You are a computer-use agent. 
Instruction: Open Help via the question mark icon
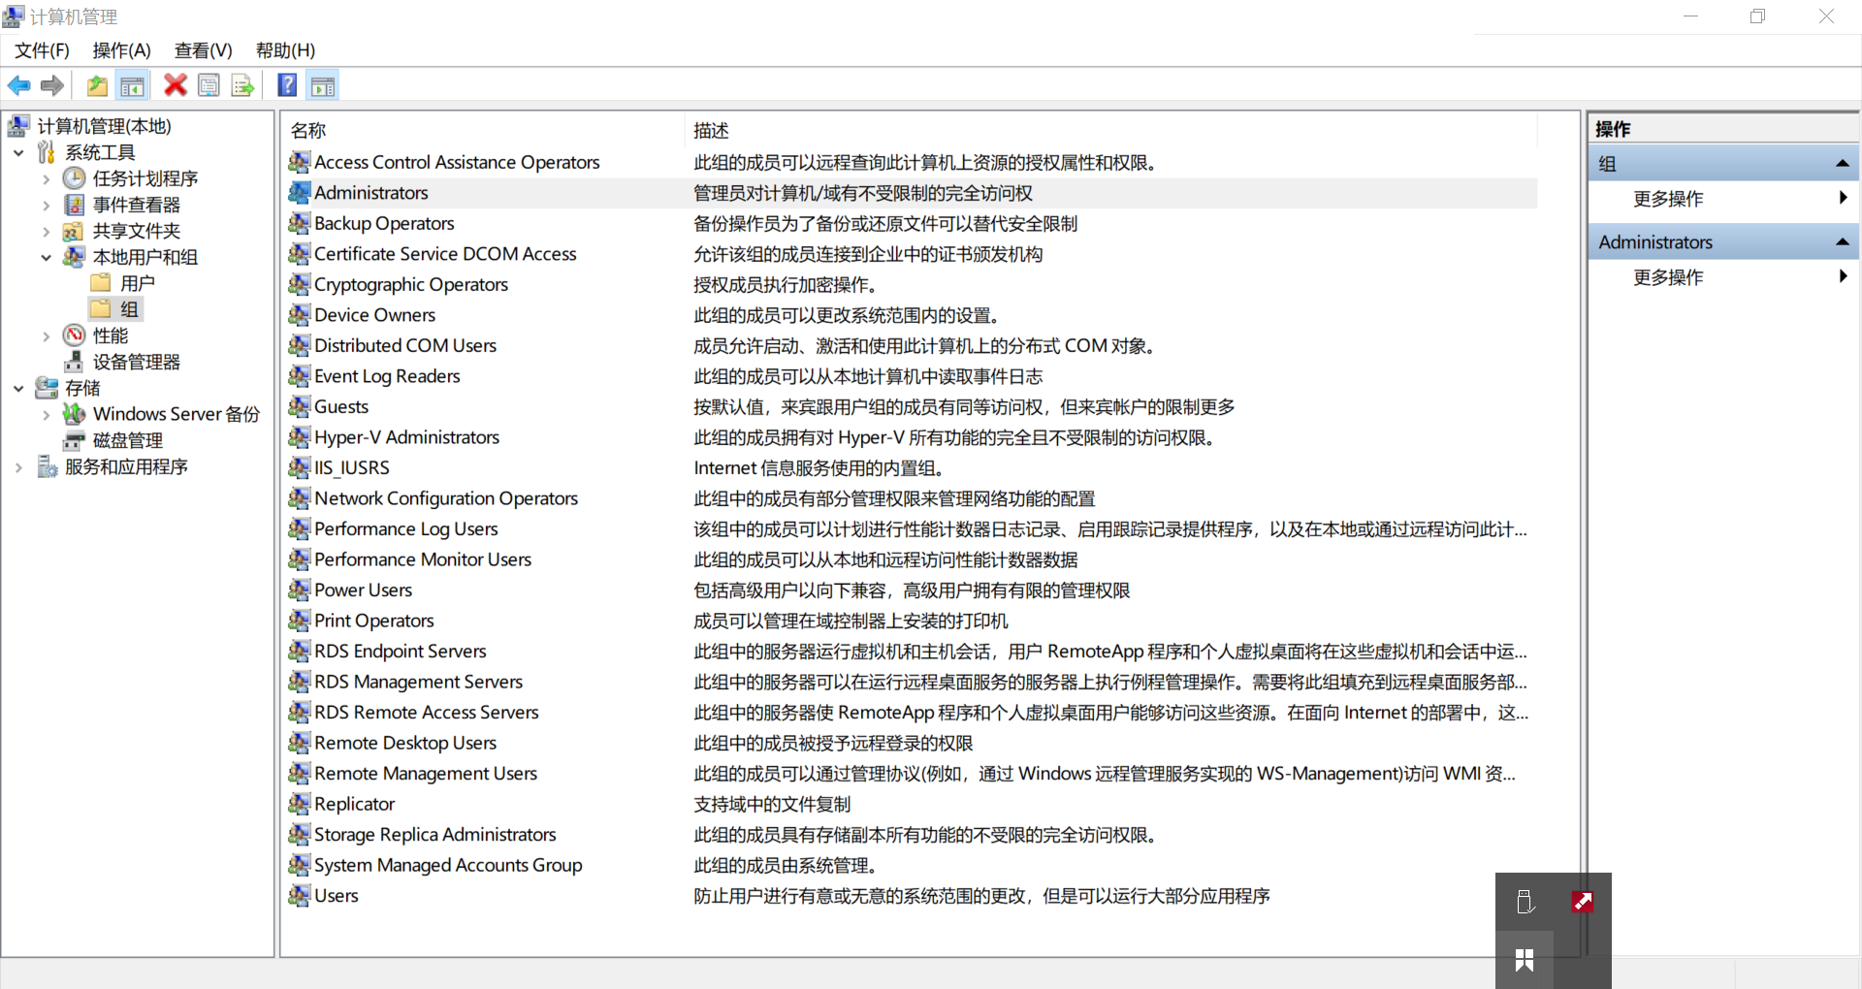point(287,85)
